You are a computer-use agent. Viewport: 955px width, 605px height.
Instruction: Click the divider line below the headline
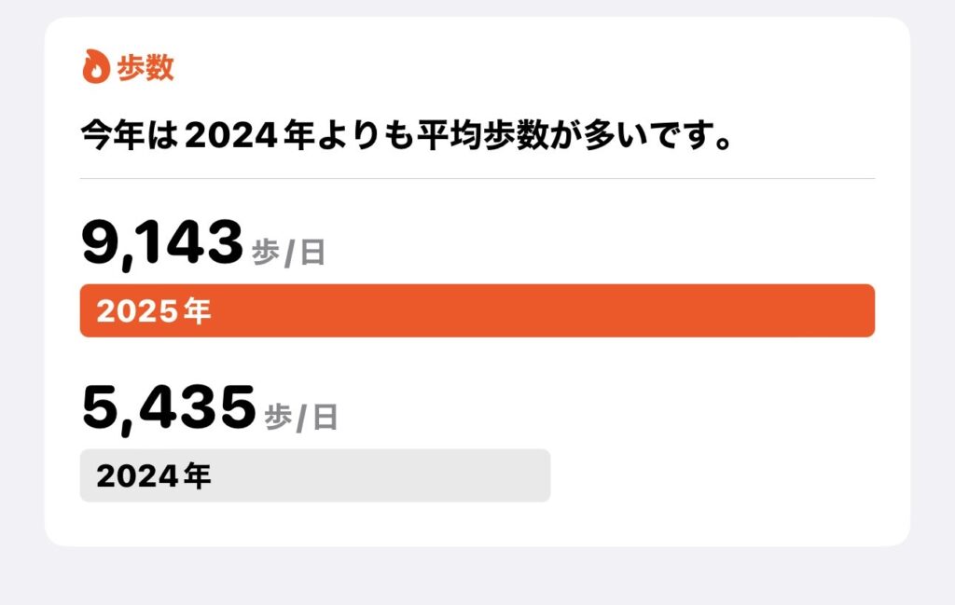pyautogui.click(x=477, y=179)
